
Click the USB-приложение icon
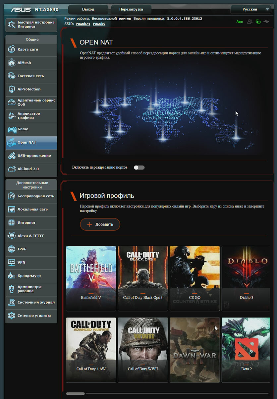[x=12, y=156]
